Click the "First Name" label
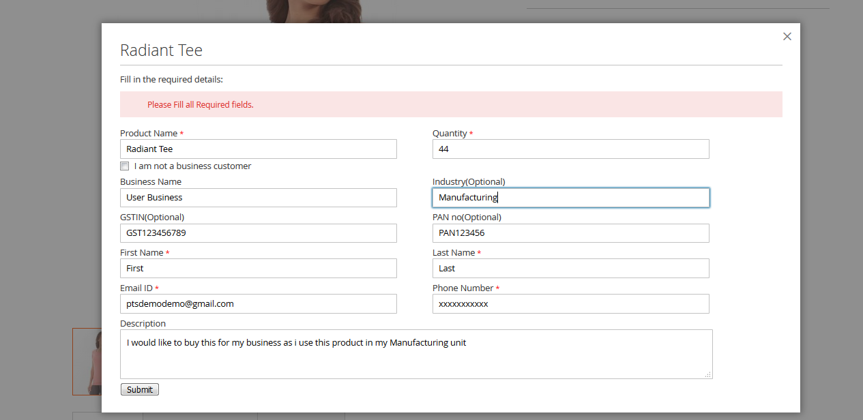The height and width of the screenshot is (420, 863). click(x=142, y=252)
